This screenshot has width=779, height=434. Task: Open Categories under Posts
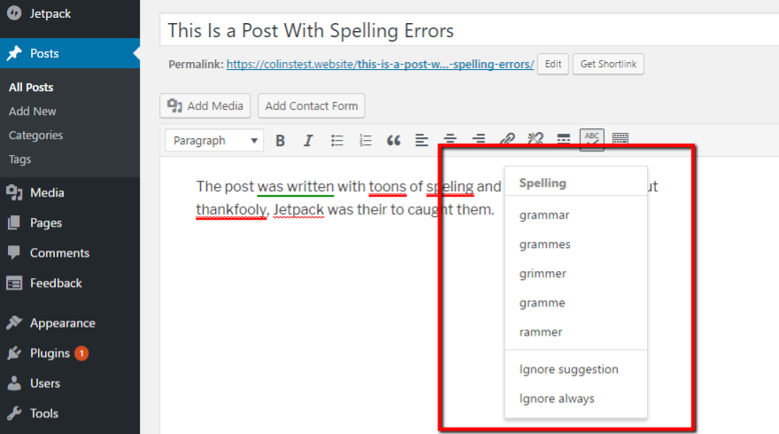(35, 136)
